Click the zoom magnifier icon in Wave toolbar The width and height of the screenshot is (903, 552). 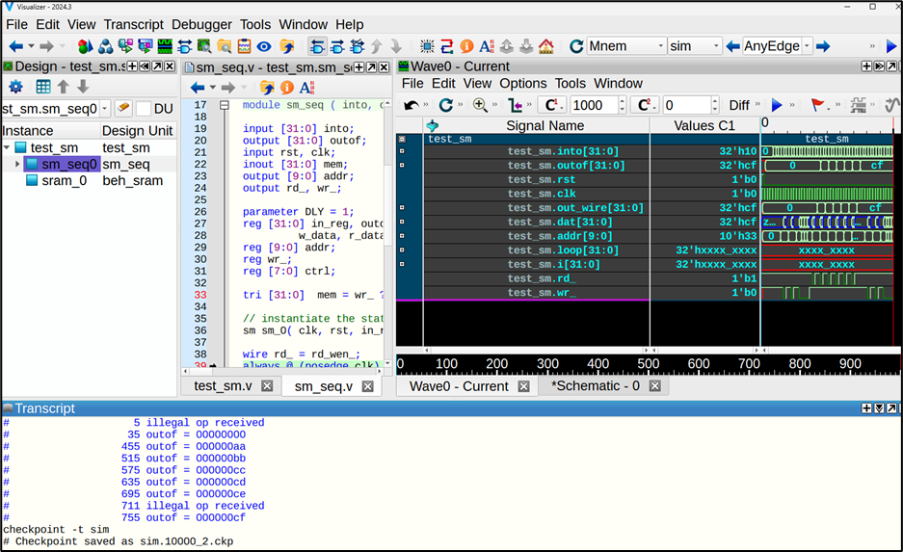click(x=479, y=105)
